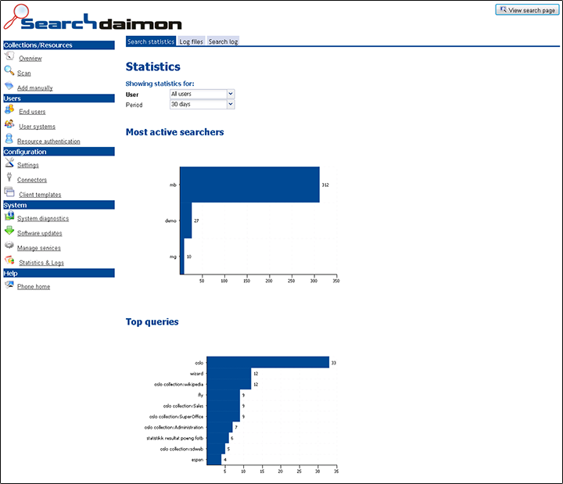Click the System diagnostics icon

point(9,216)
